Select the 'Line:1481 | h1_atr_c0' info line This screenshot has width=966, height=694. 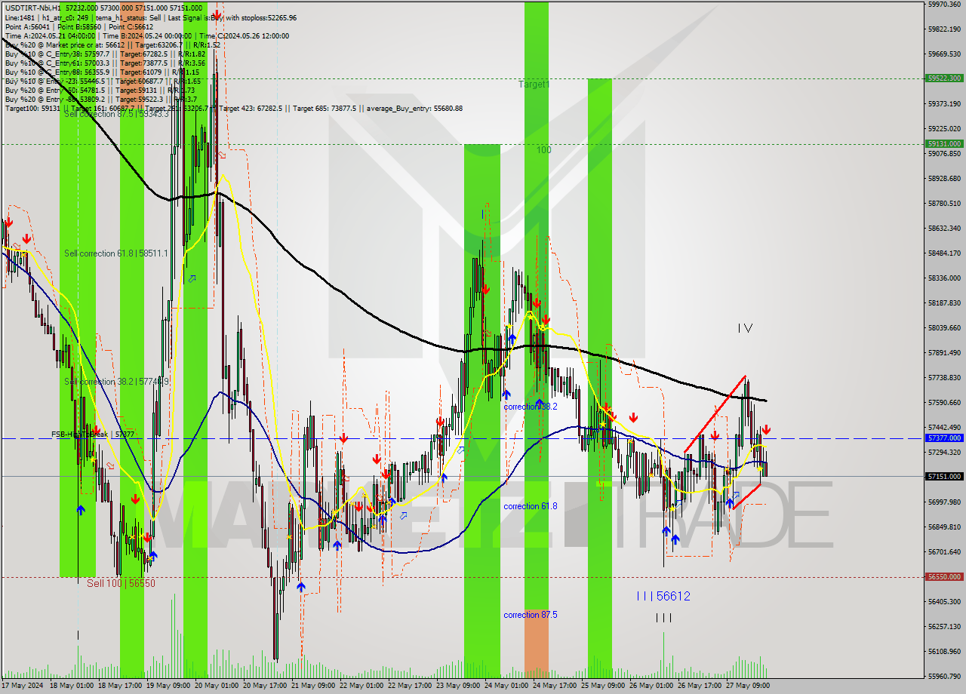[x=151, y=17]
